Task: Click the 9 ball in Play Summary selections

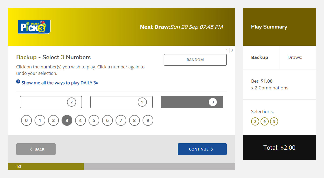Action: [265, 122]
